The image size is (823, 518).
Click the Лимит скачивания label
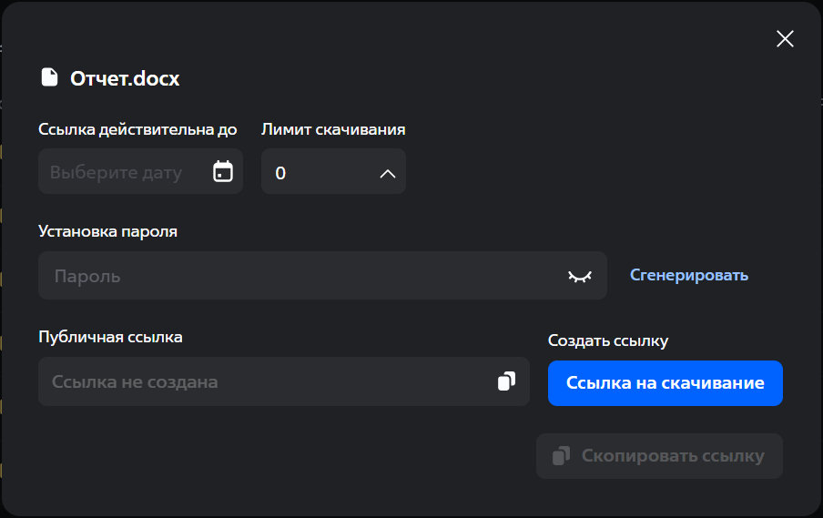click(333, 129)
